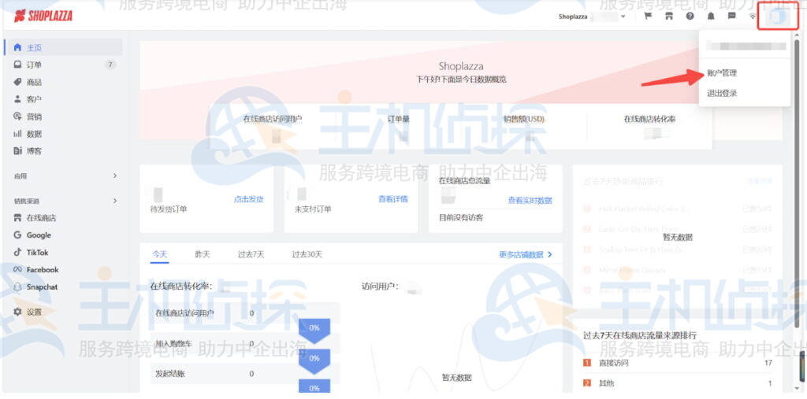
Task: Expand the 应用 apps section
Action: click(x=115, y=175)
